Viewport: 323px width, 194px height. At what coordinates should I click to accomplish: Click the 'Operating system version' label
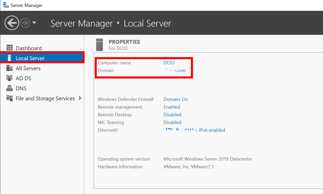[124, 159]
